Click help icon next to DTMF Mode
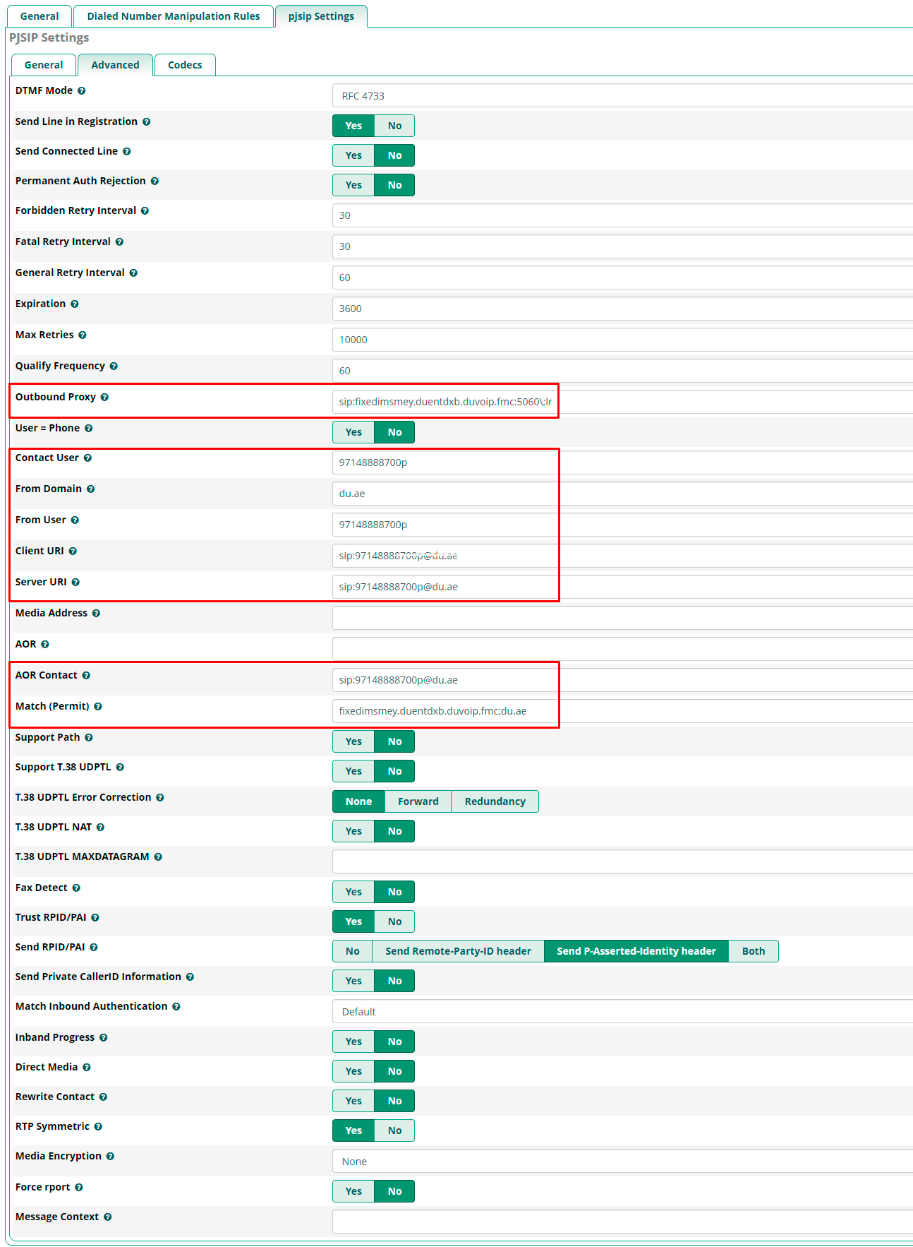The width and height of the screenshot is (913, 1247). [x=82, y=91]
